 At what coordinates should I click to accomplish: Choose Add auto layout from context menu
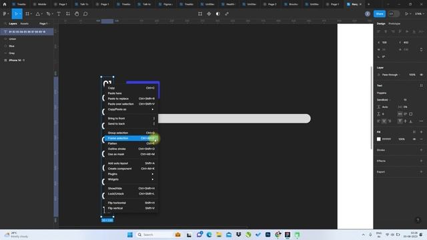pos(131,163)
